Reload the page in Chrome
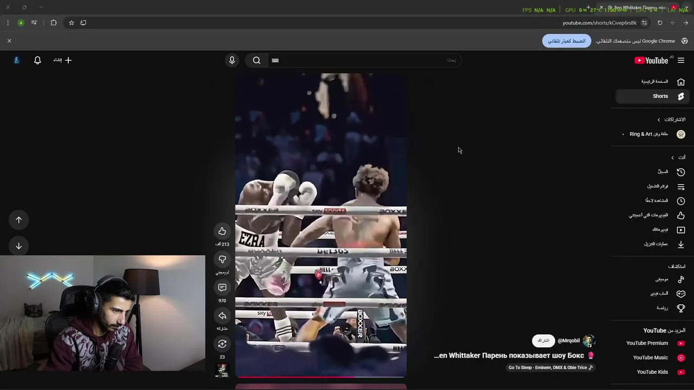This screenshot has height=390, width=694. coord(660,23)
